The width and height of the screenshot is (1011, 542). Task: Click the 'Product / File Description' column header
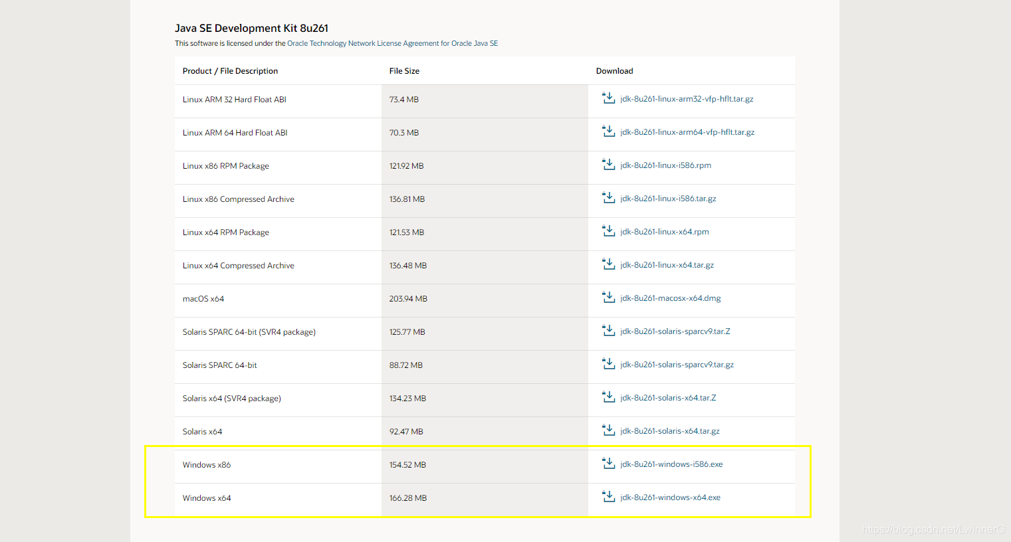coord(230,71)
